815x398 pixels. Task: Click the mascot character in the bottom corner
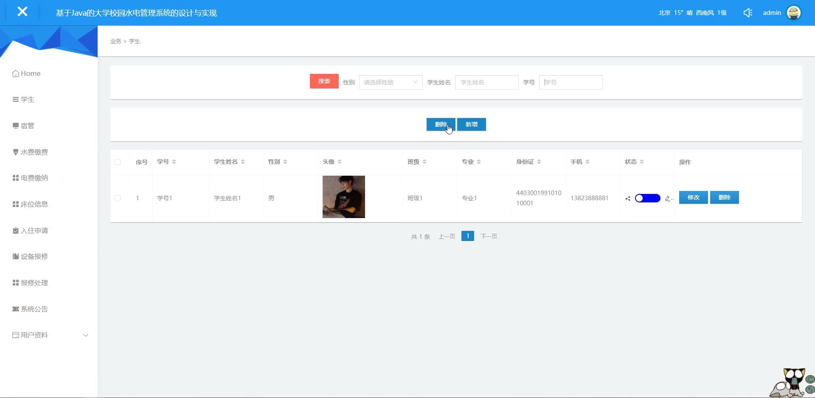(792, 383)
